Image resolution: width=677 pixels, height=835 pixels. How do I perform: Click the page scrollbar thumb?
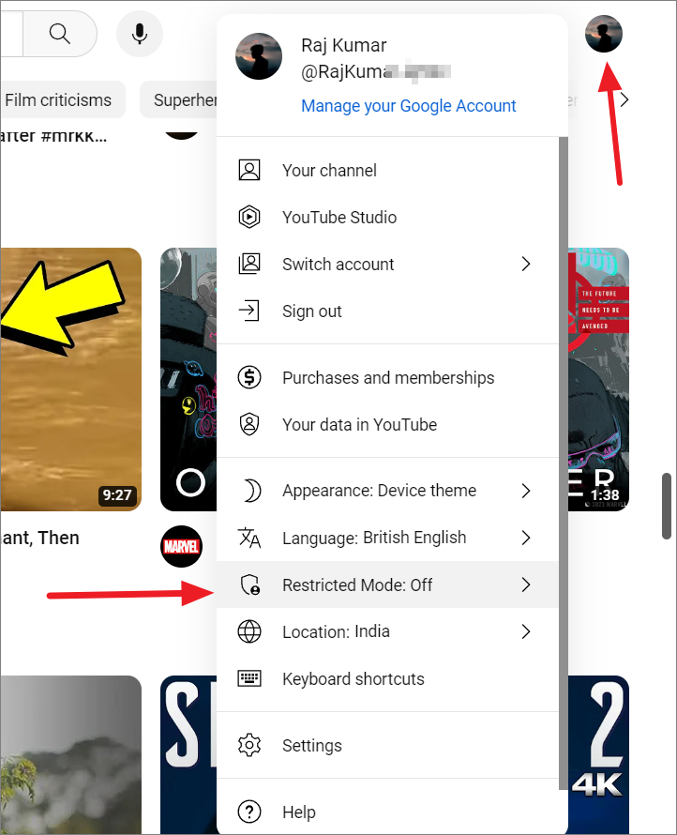tap(667, 506)
